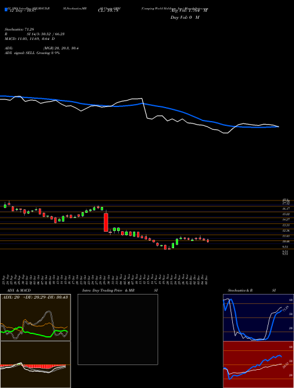Click the empty intraday trading chart panel
The height and width of the screenshot is (388, 294).
[118, 329]
